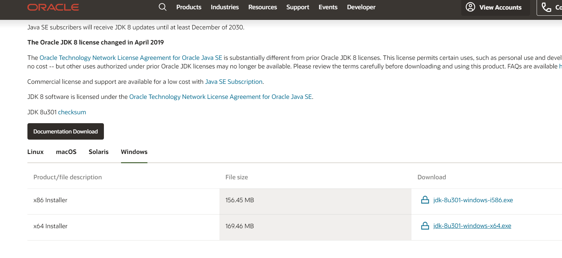Open the Developer menu

coord(361,7)
